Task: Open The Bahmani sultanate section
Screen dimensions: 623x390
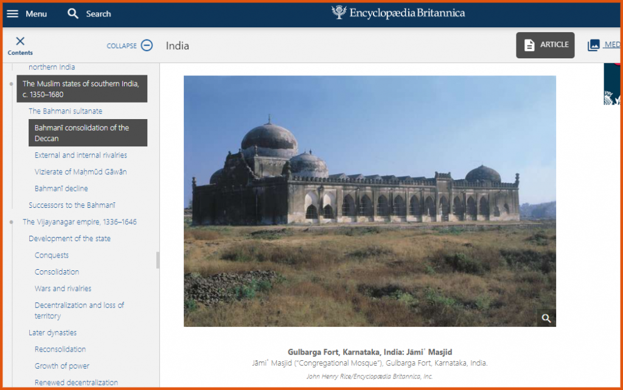Action: click(65, 111)
